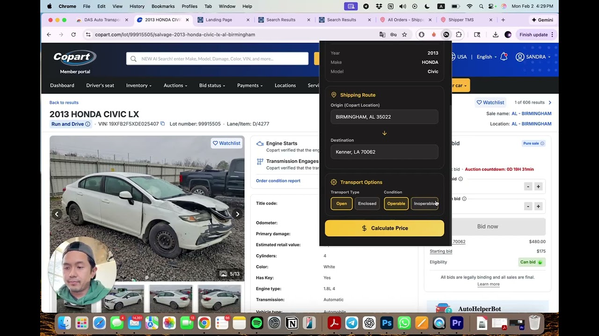The height and width of the screenshot is (336, 599).
Task: Open Dashboard nav link
Action: 62,85
